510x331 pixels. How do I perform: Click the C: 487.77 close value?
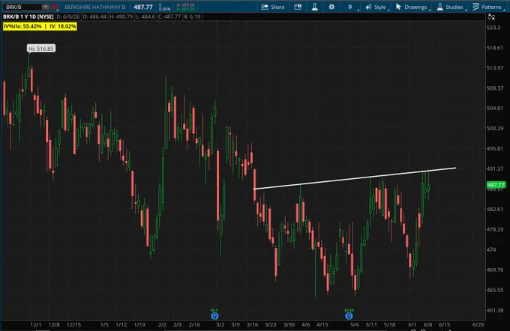[x=169, y=16]
